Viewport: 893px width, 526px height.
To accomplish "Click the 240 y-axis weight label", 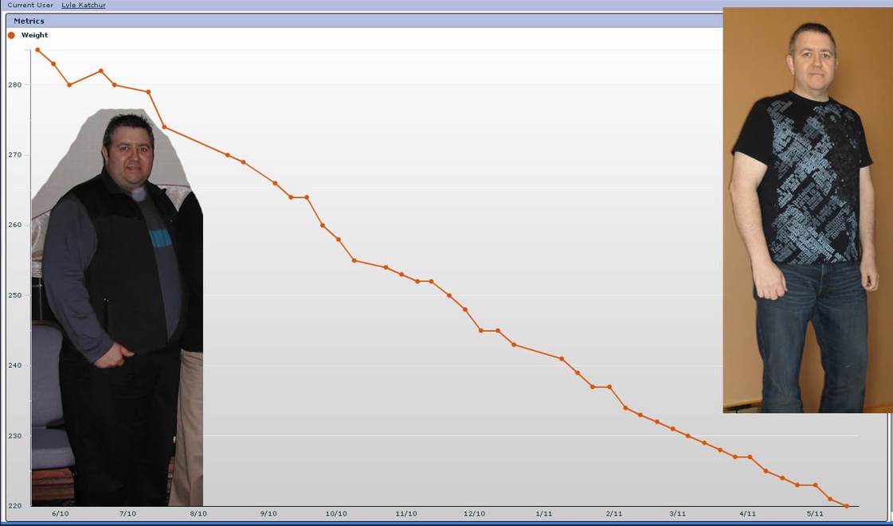I will (16, 366).
